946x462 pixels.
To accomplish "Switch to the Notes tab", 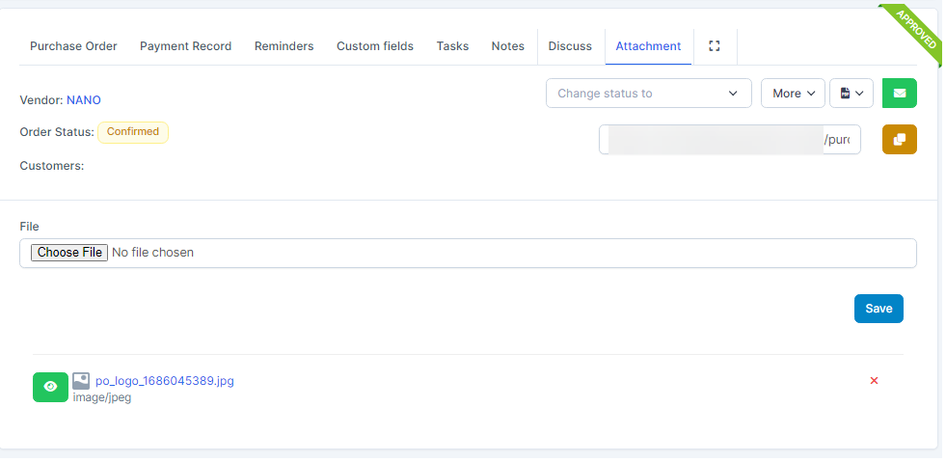I will pos(507,46).
